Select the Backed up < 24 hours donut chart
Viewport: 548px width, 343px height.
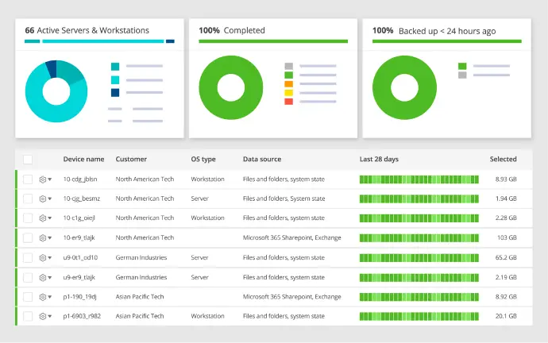pyautogui.click(x=404, y=87)
